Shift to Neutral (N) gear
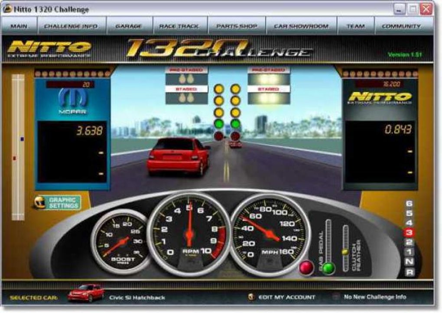 click(409, 261)
